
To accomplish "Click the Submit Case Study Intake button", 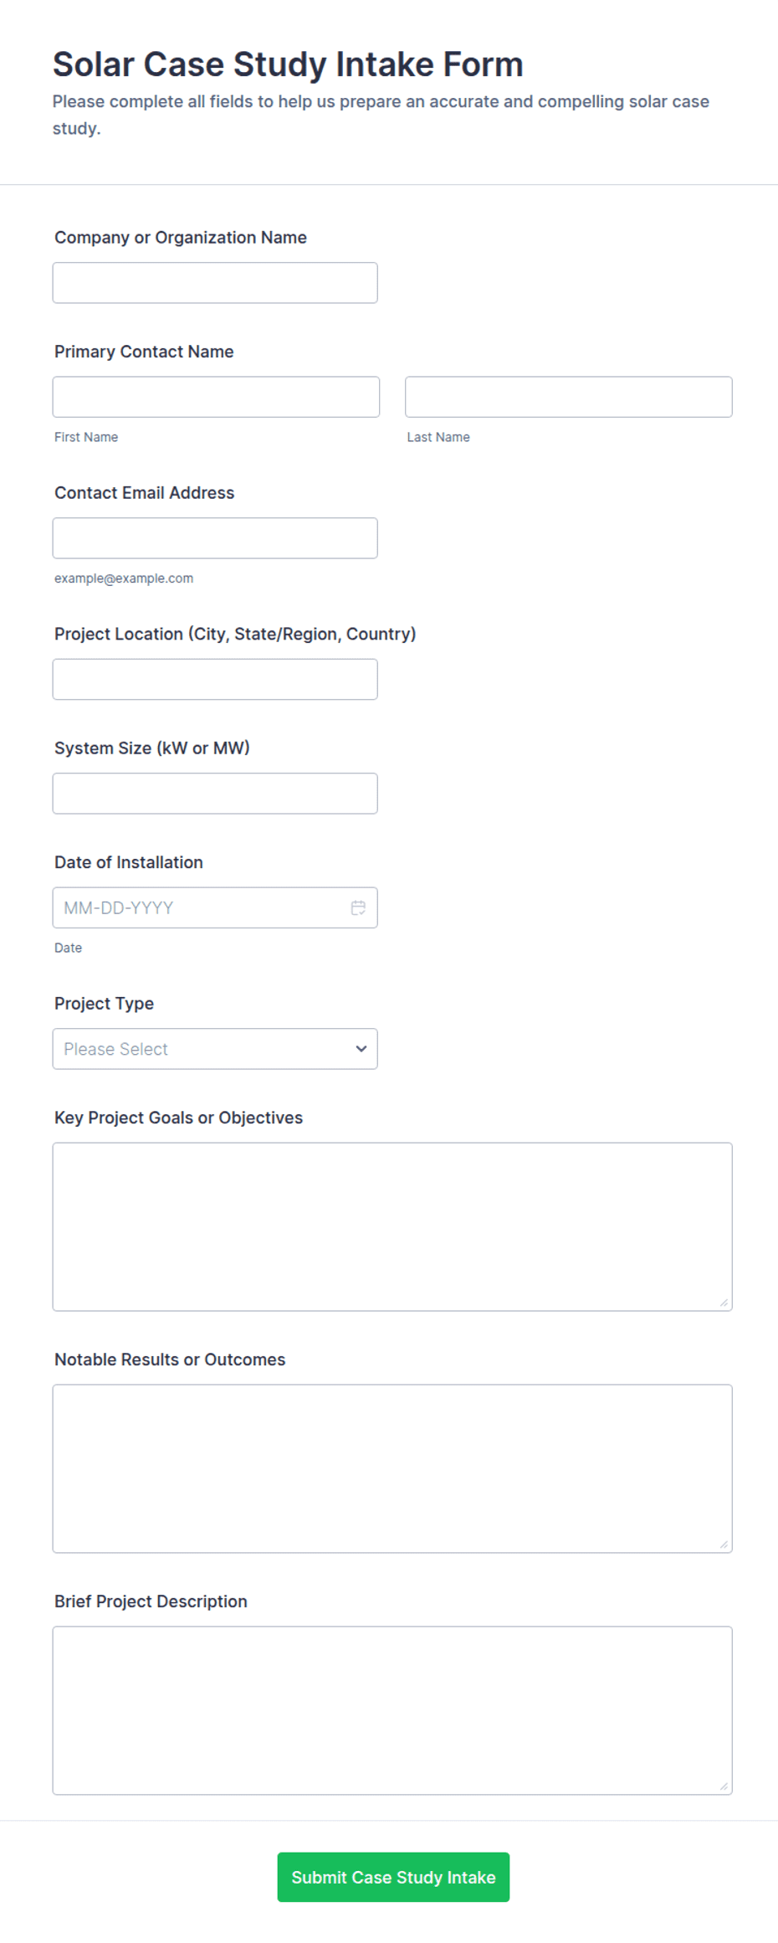I will pyautogui.click(x=393, y=1877).
